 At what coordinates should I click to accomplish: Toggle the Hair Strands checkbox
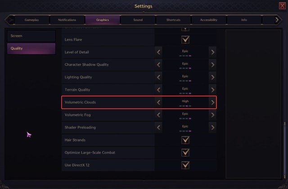click(x=185, y=140)
